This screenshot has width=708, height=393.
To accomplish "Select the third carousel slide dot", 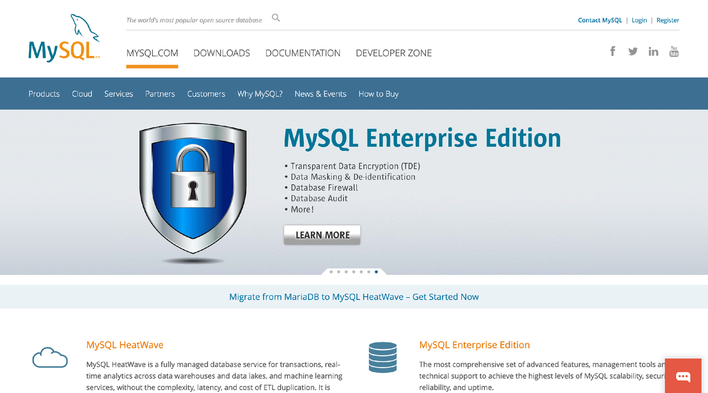I will click(x=346, y=272).
